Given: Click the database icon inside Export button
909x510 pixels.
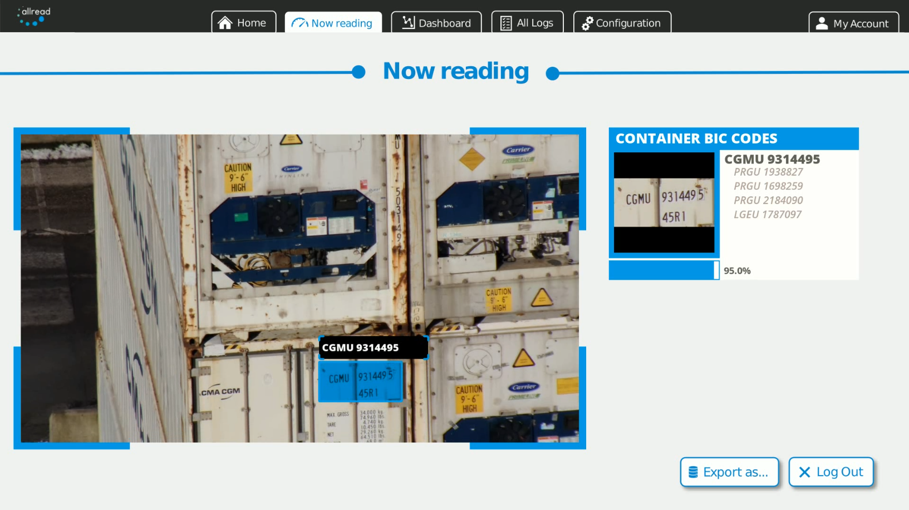Looking at the screenshot, I should click(x=692, y=472).
